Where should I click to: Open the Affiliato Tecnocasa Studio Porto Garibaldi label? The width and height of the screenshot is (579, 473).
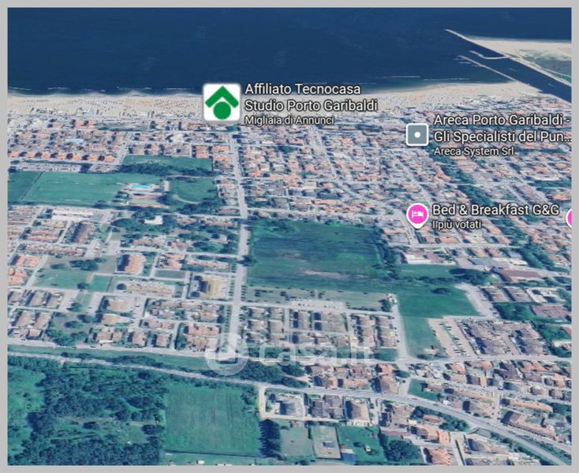[311, 98]
